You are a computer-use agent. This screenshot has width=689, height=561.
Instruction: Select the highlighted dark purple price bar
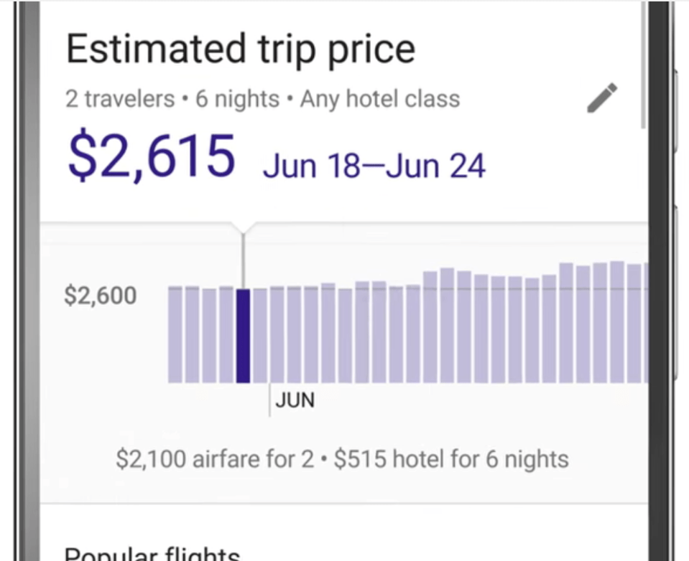pyautogui.click(x=243, y=335)
